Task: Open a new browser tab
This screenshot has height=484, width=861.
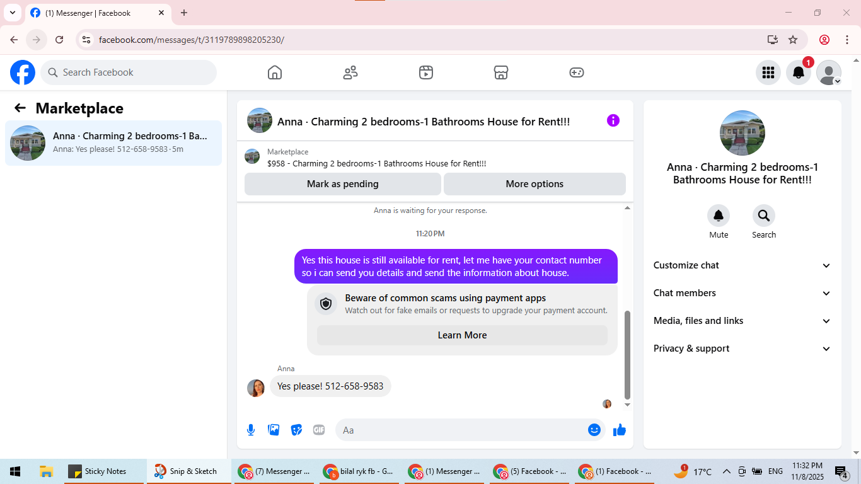Action: click(x=184, y=13)
